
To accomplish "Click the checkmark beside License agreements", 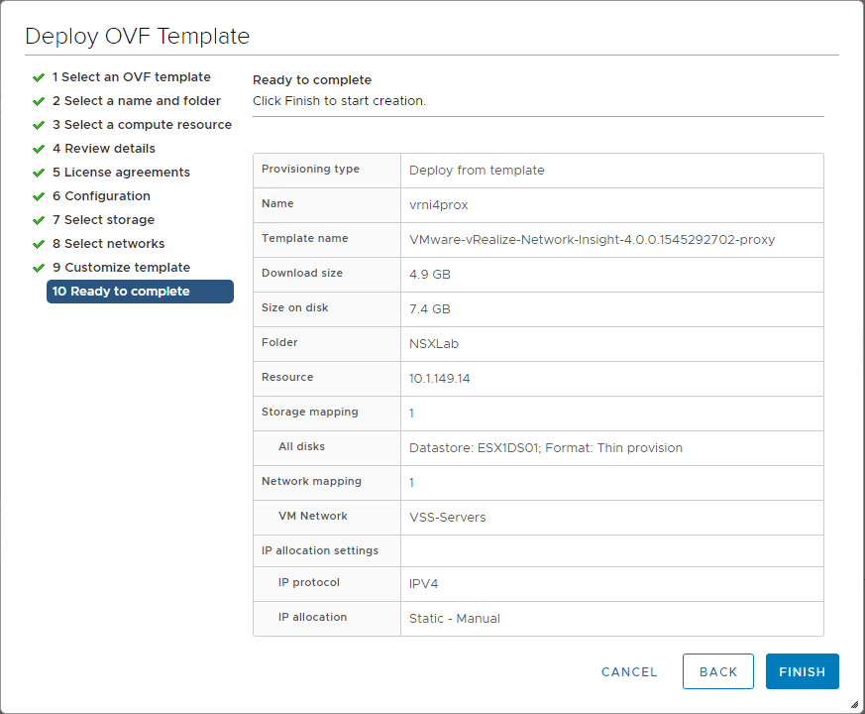I will [x=39, y=172].
